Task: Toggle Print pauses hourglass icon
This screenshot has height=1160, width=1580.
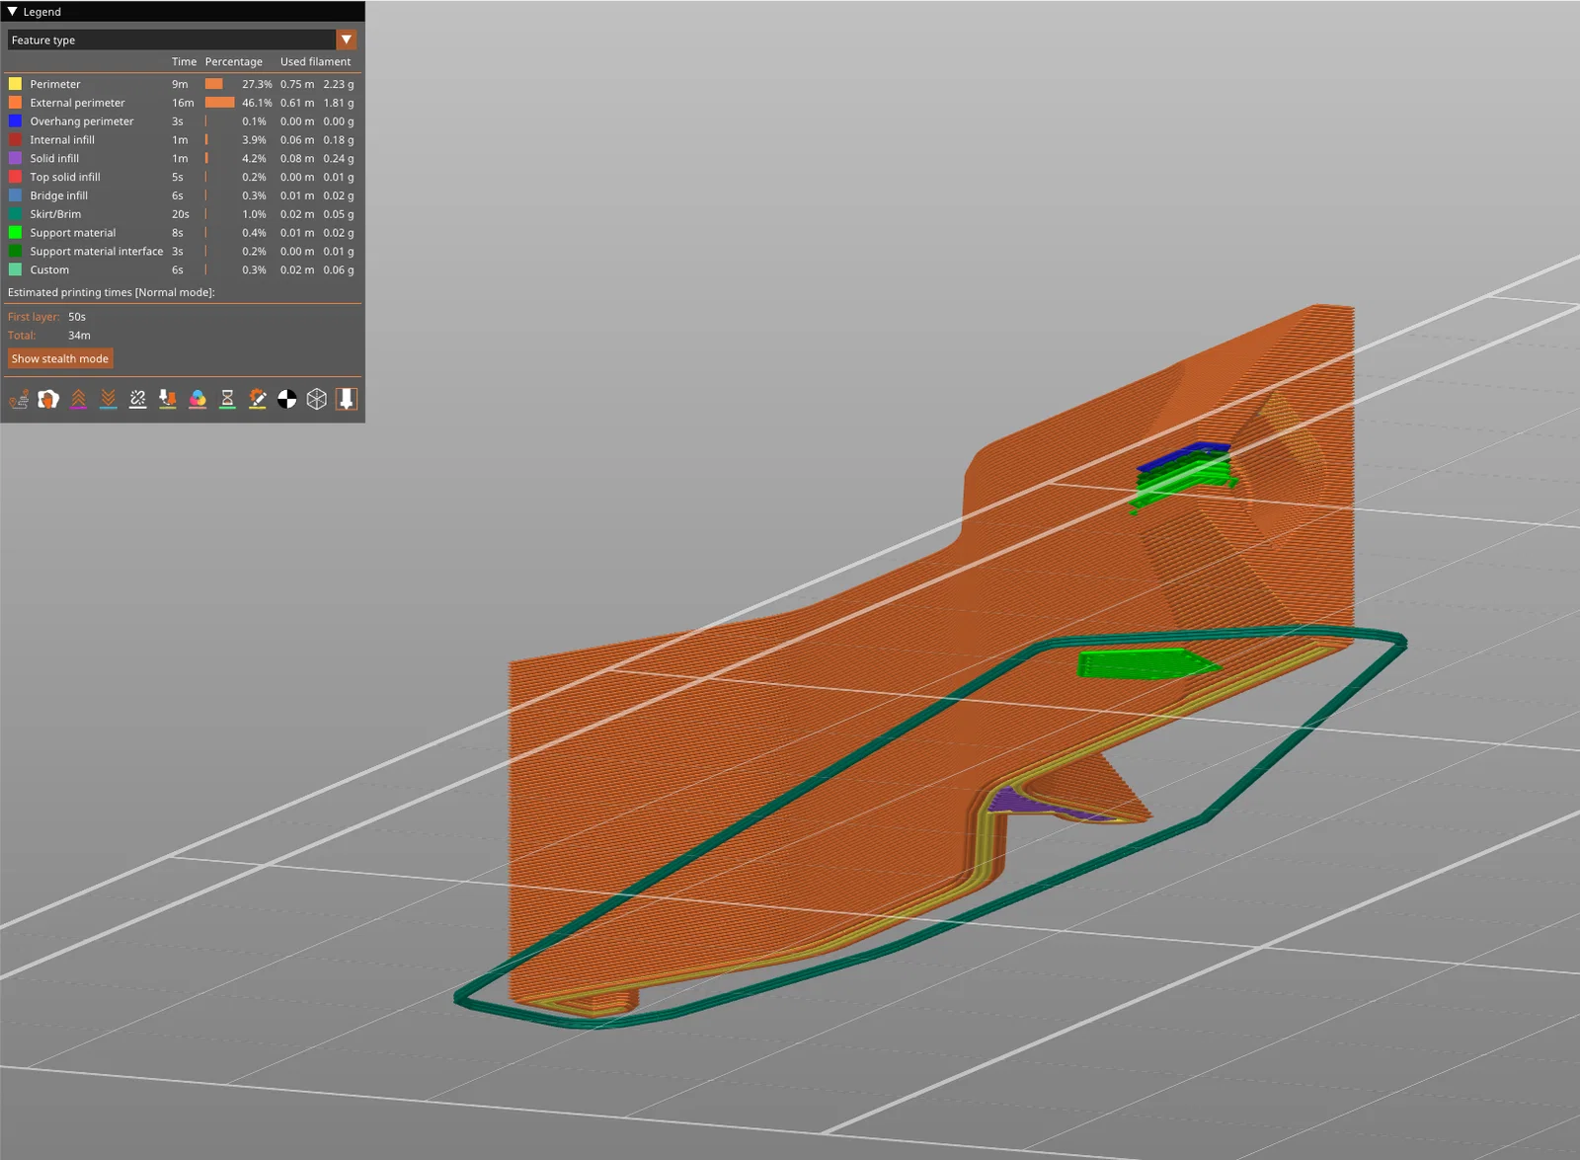Action: (227, 399)
